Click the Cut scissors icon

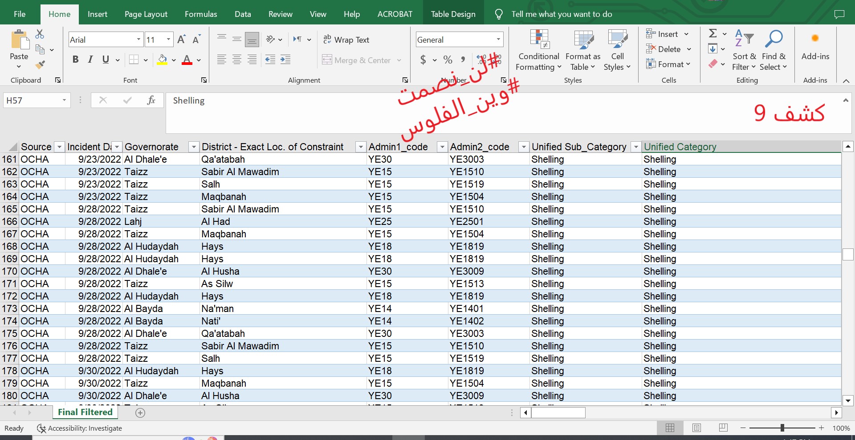[x=40, y=34]
